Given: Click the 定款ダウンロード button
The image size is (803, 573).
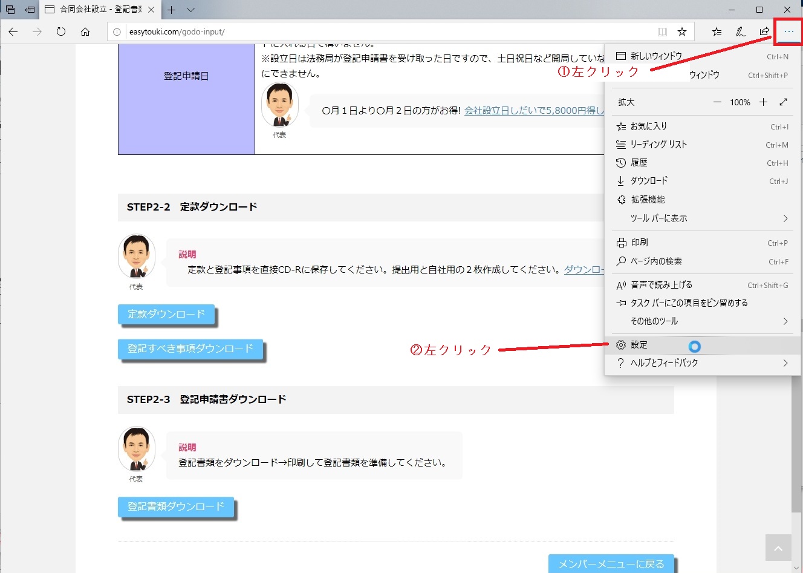Looking at the screenshot, I should [166, 314].
